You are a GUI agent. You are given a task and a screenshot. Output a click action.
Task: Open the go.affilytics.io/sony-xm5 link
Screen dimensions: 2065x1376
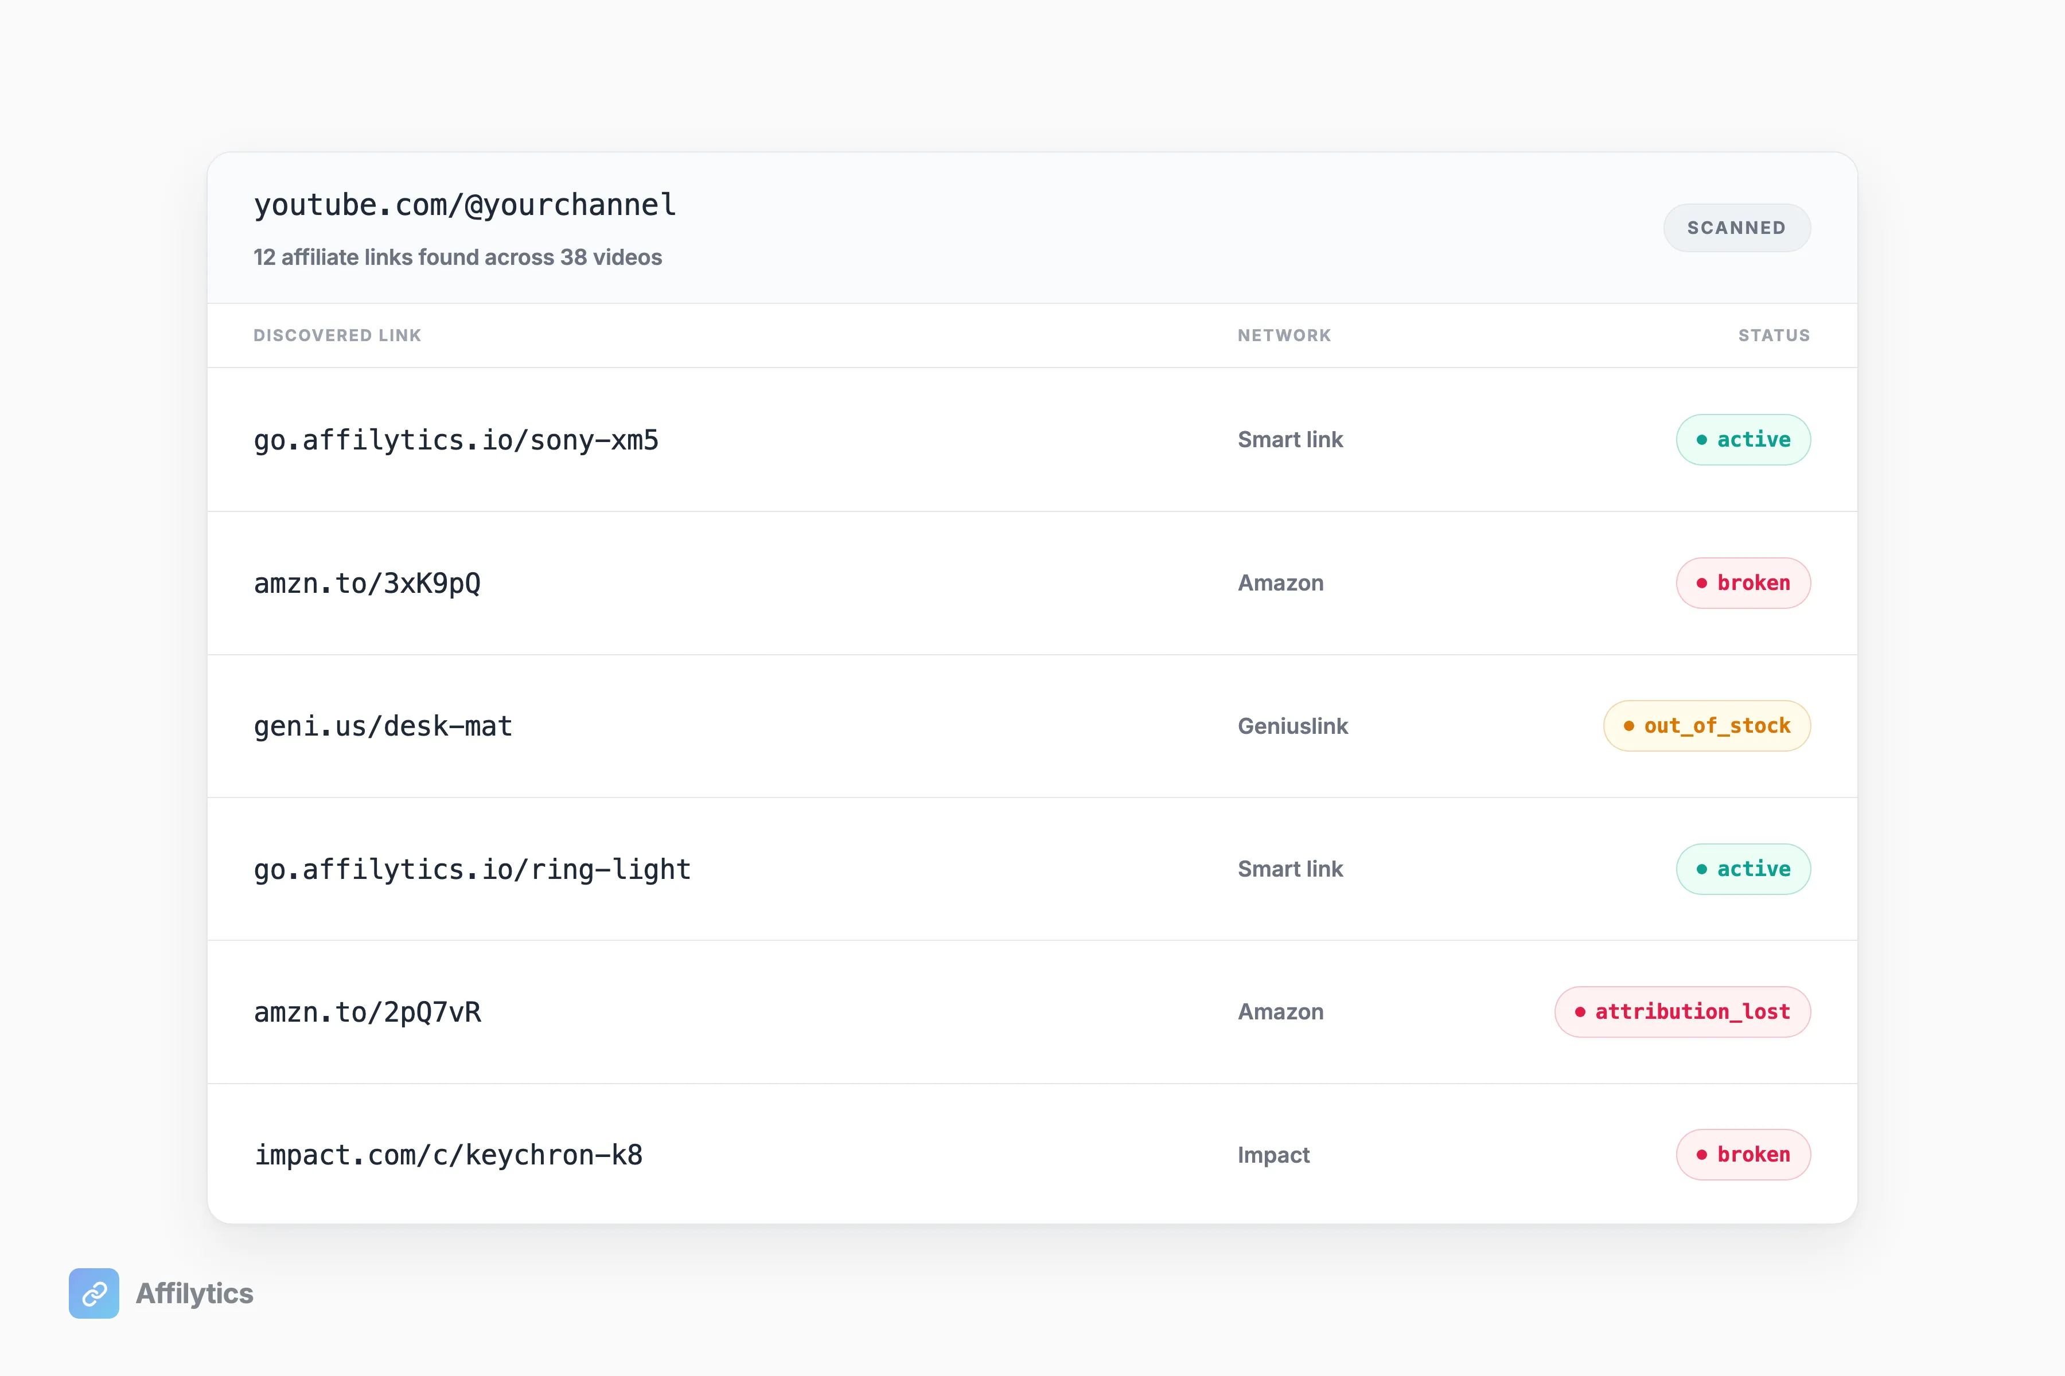click(x=455, y=440)
